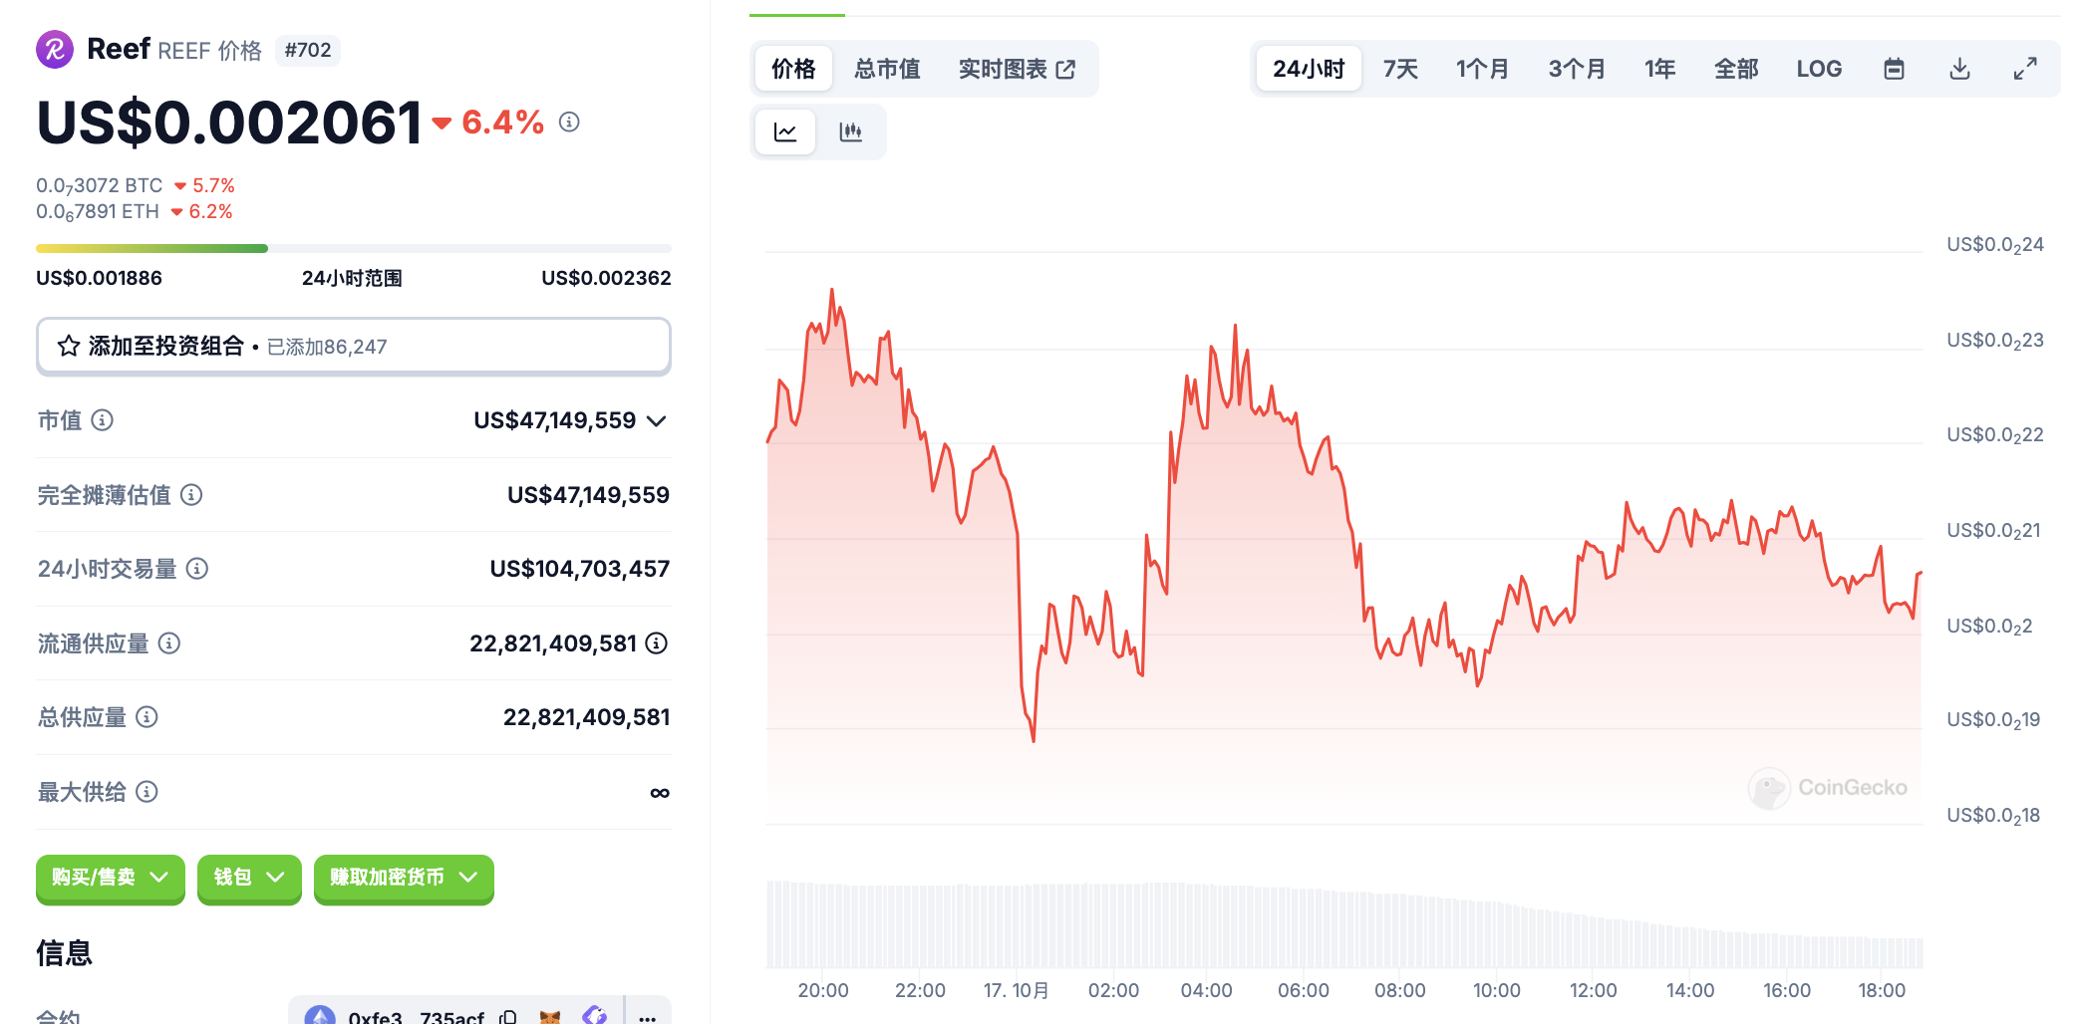Open the chart date range calendar
2077x1024 pixels.
coord(1894,69)
